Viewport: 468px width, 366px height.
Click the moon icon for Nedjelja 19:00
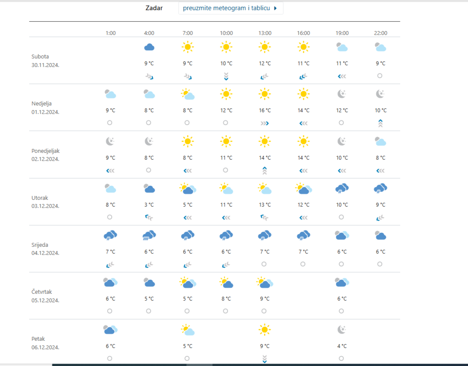tap(342, 94)
